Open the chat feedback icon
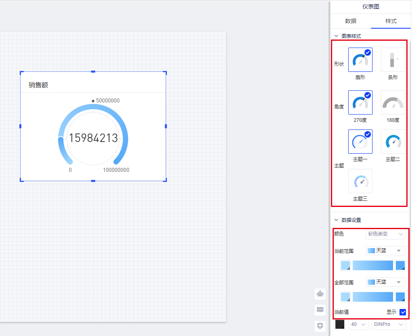Viewport: 412px width, 336px height. point(320,310)
